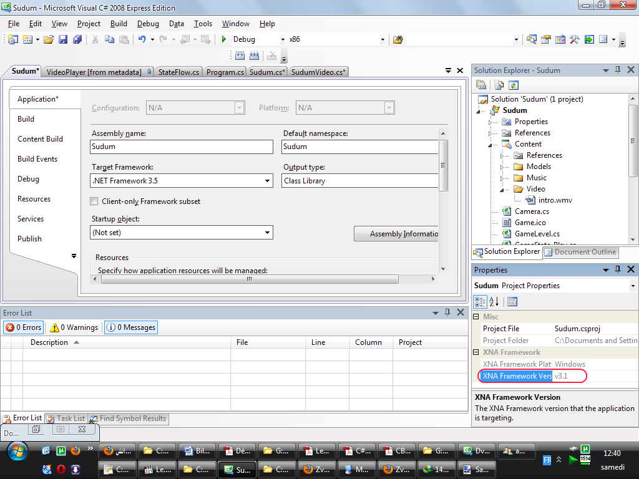Toggle auto-hide pin on Error List
639x479 pixels.
coord(447,312)
